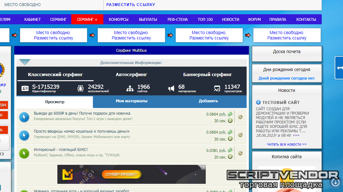
Task: Open Новости in the navigation bar
Action: (x=230, y=19)
